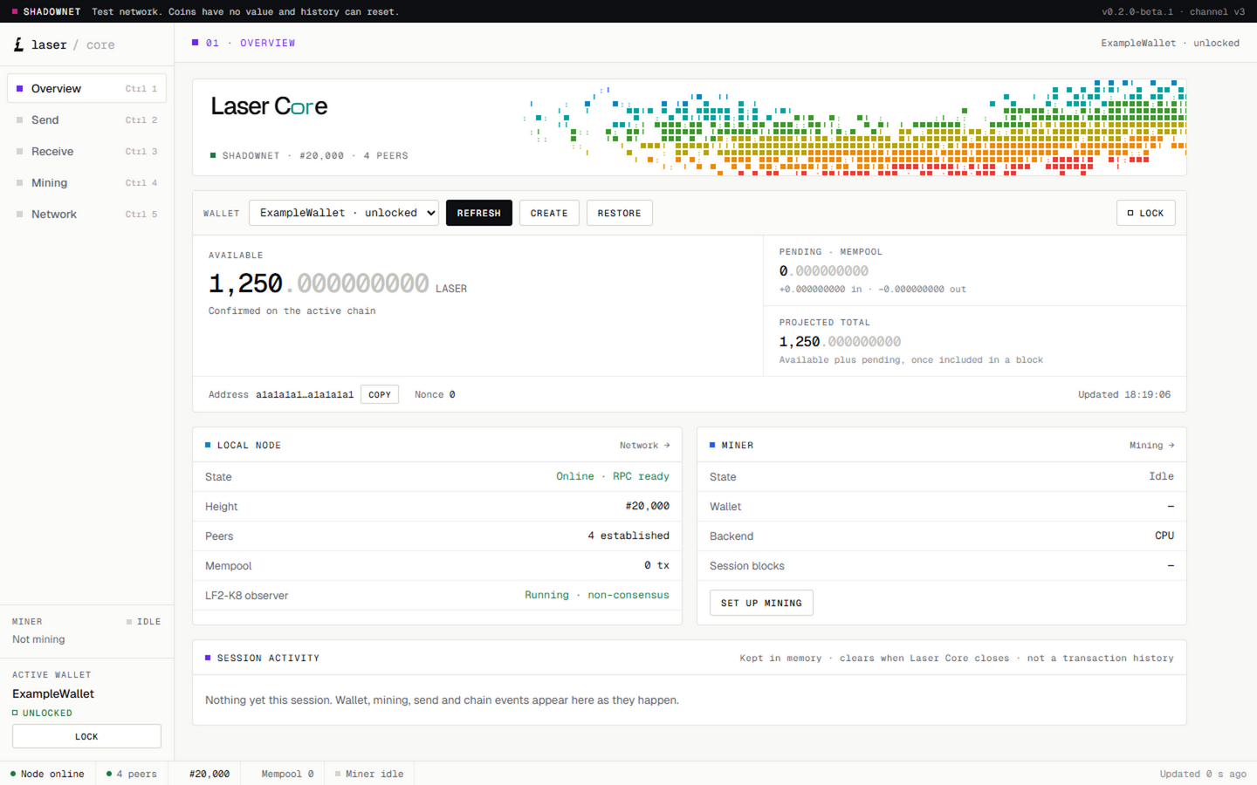Click the Online RPC ready state value

613,476
